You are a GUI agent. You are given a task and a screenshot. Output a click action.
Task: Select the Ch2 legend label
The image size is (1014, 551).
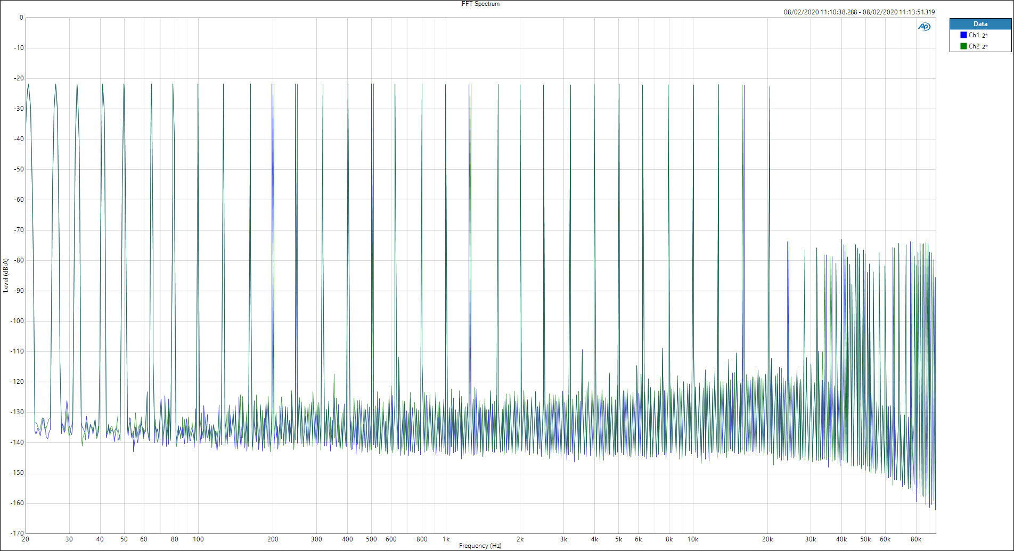[x=974, y=46]
